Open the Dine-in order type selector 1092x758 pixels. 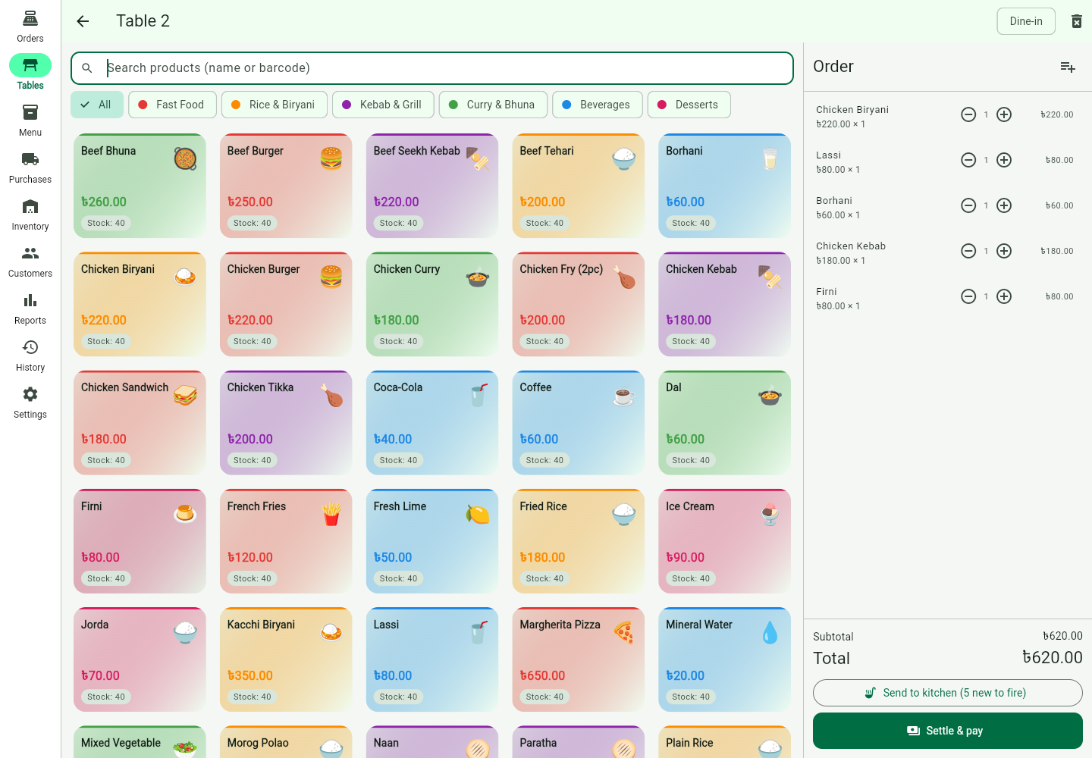click(1026, 21)
